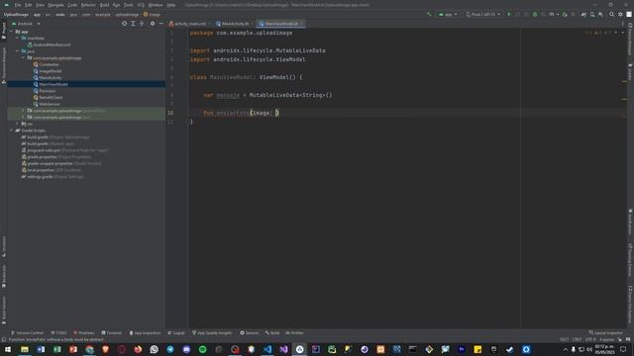Click the green Debug bug icon
634x356 pixels.
tap(535, 14)
